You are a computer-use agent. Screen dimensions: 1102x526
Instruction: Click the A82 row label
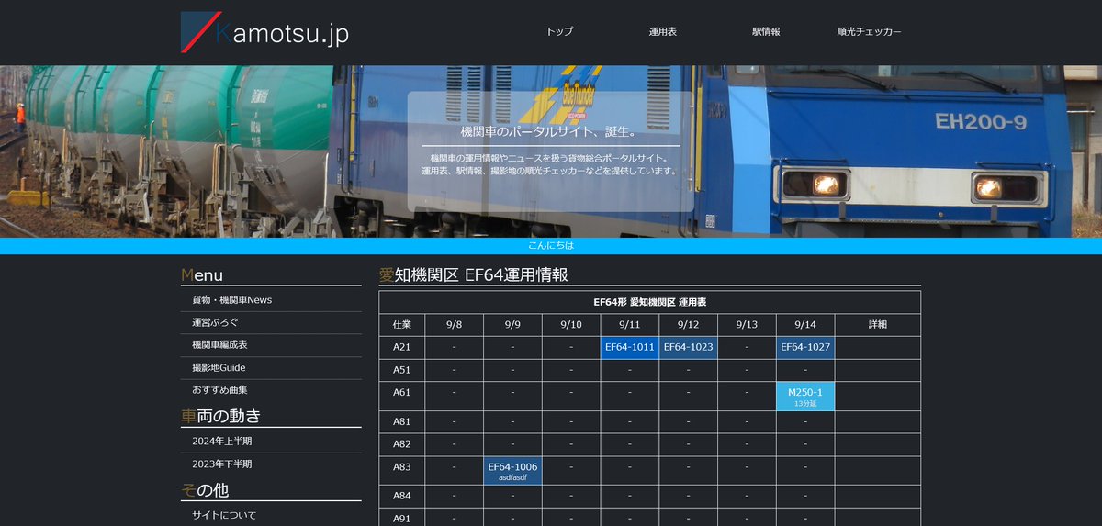pos(402,444)
